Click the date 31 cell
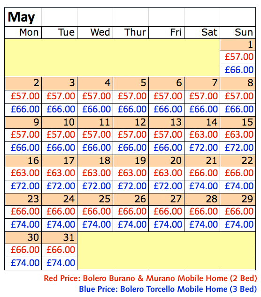Image resolution: width=261 pixels, height=297 pixels. coord(60,238)
